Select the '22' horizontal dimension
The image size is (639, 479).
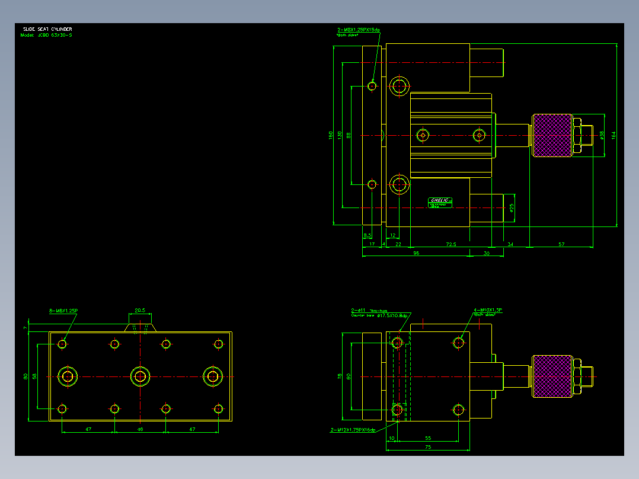tap(398, 244)
